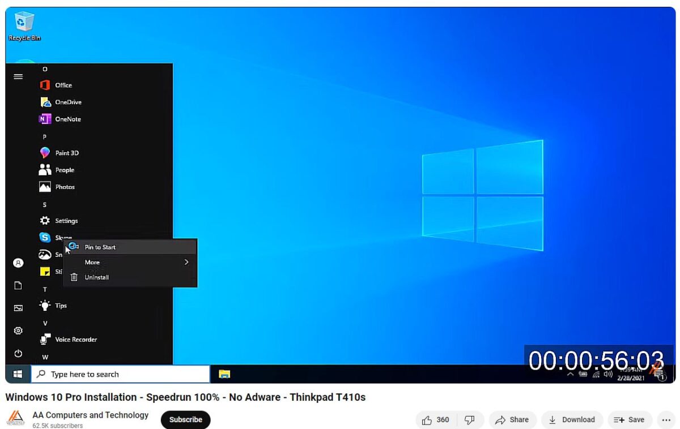The width and height of the screenshot is (680, 429).
Task: Share this video
Action: coord(512,420)
